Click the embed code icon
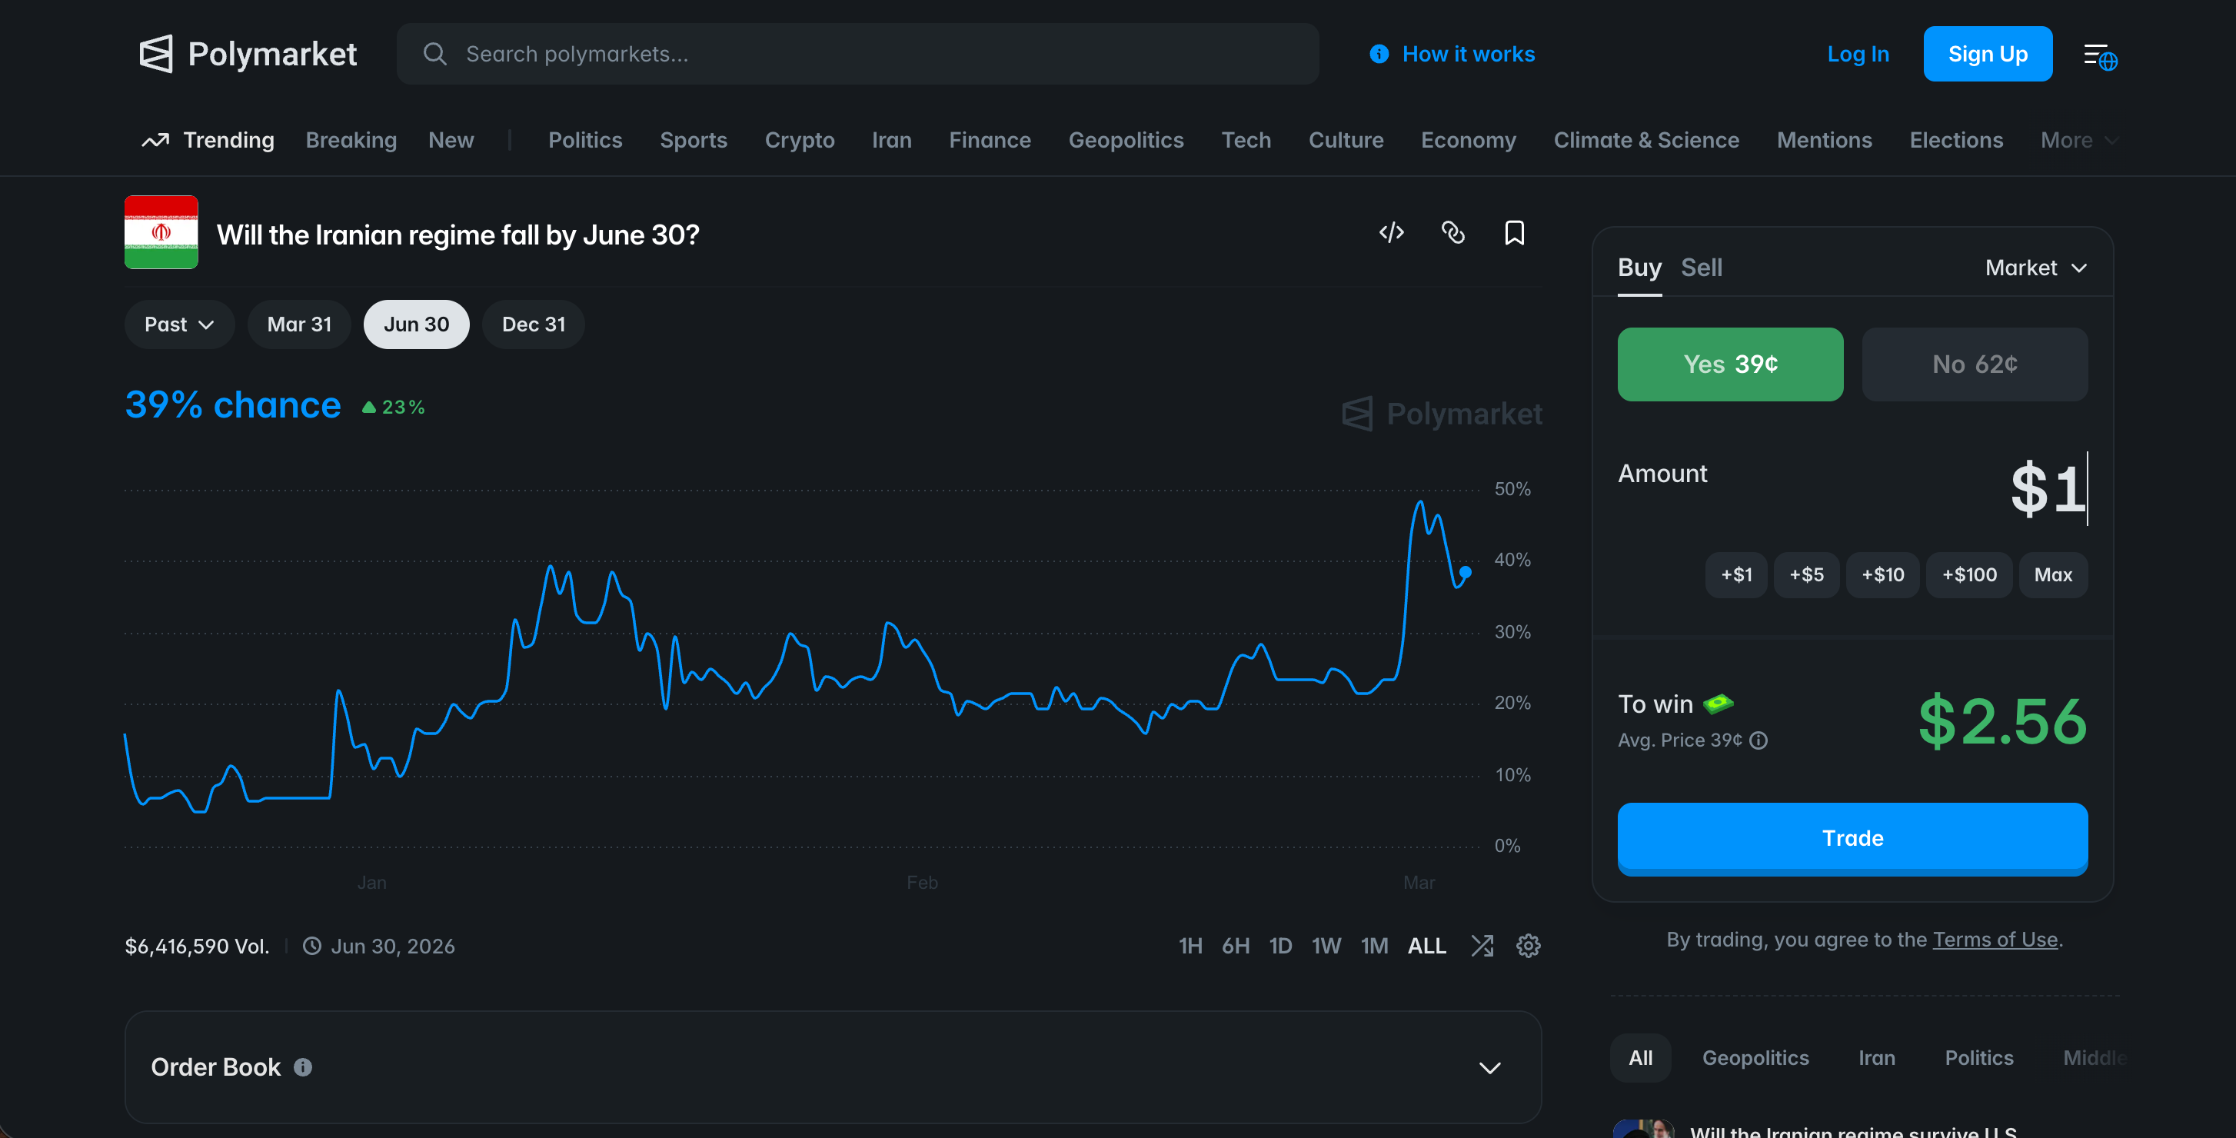 (x=1390, y=233)
